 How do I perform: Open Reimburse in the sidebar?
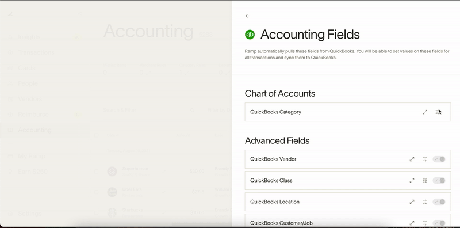pos(33,115)
